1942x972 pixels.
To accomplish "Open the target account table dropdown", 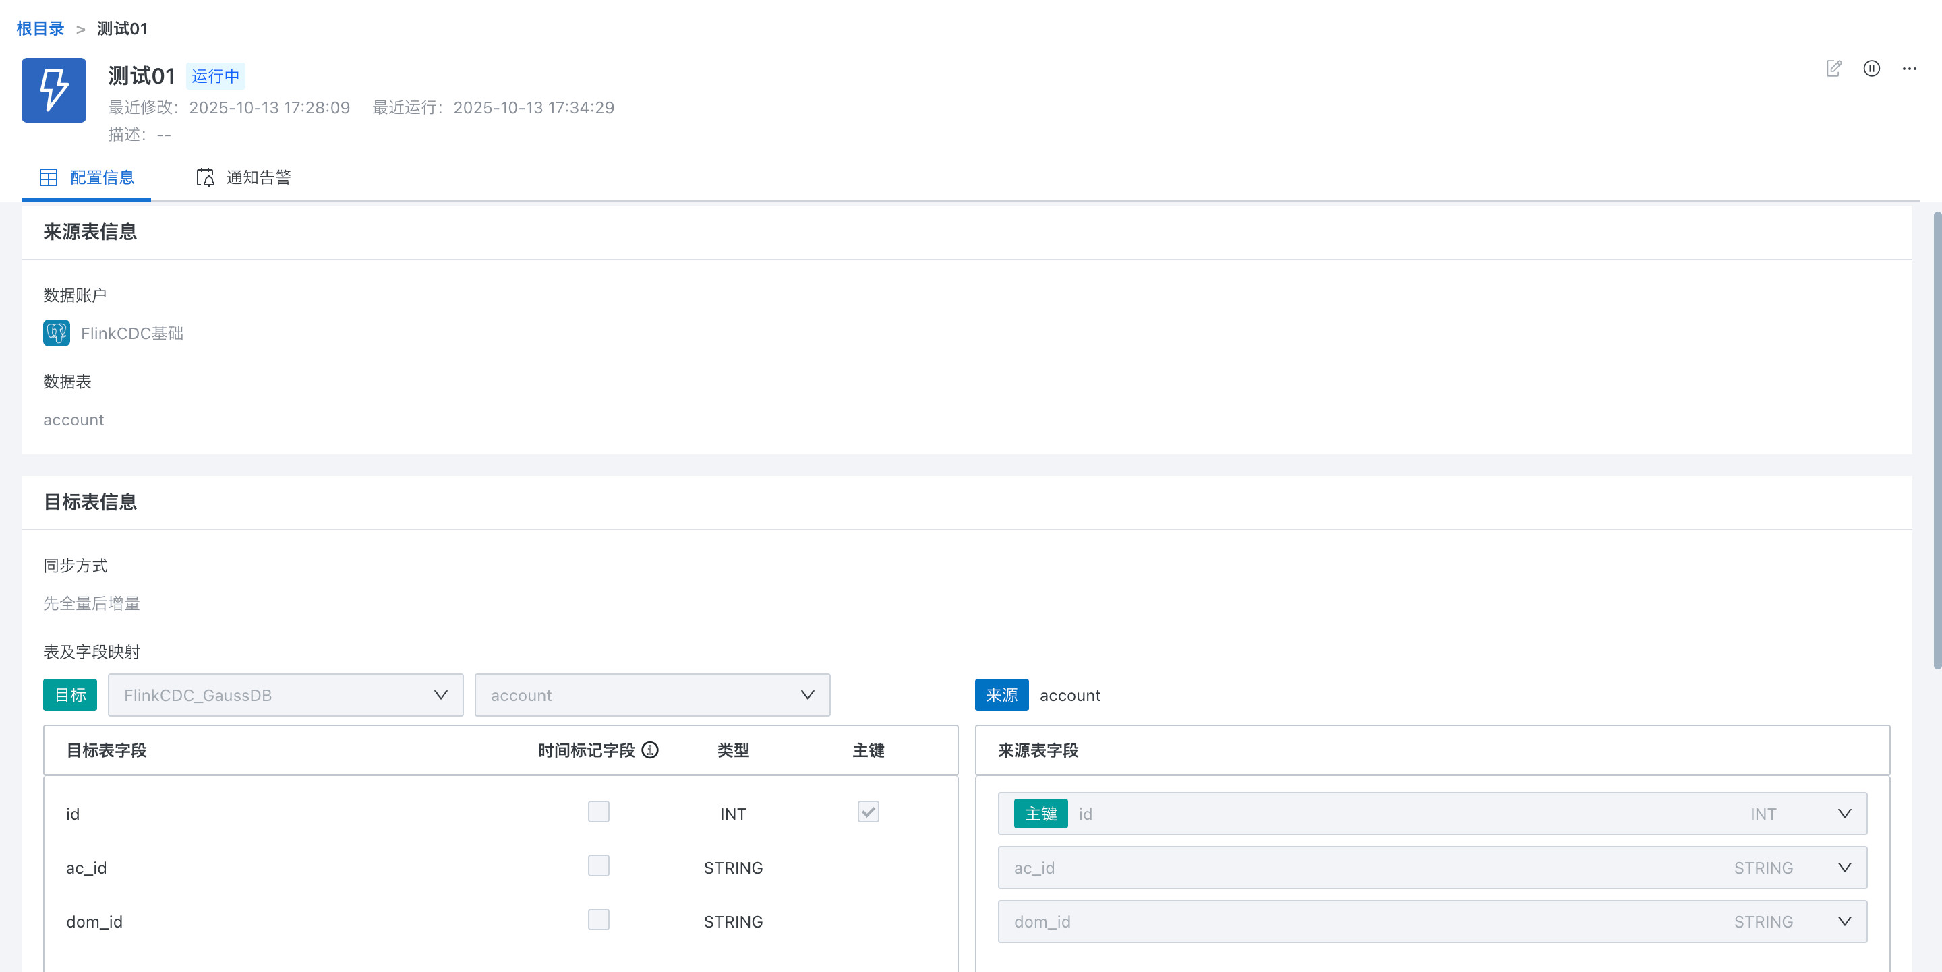I will tap(652, 695).
